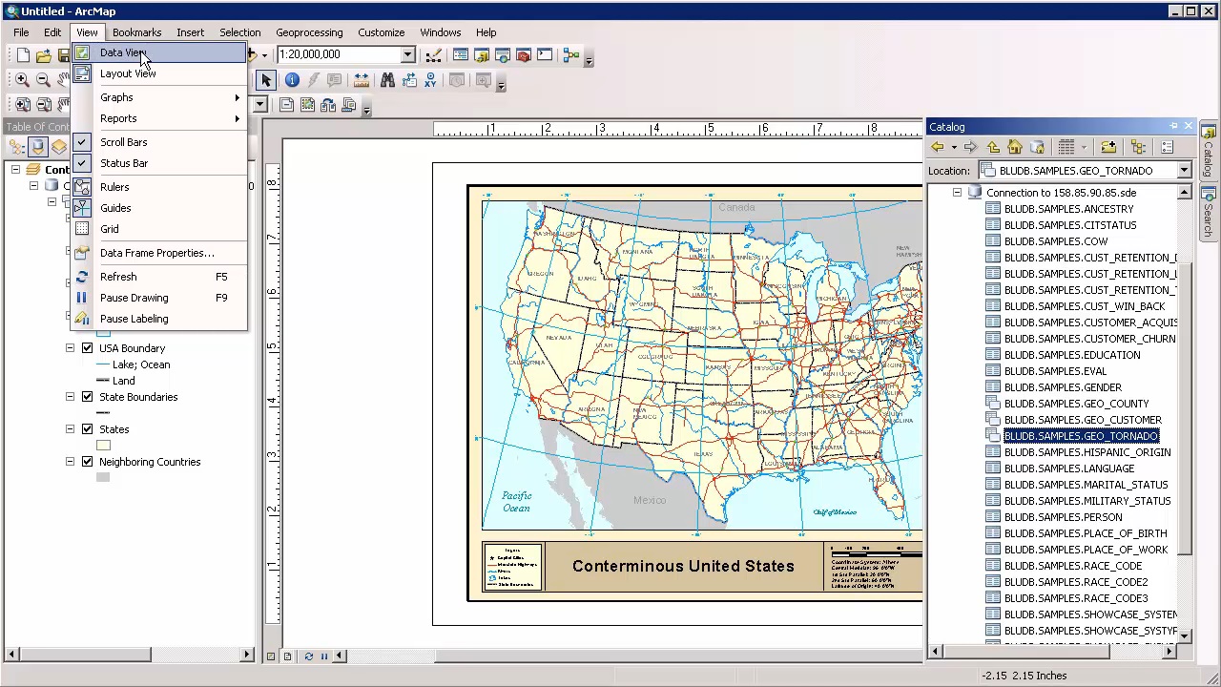Click the Focus Data Frame layout icon
The width and height of the screenshot is (1221, 687).
click(307, 105)
